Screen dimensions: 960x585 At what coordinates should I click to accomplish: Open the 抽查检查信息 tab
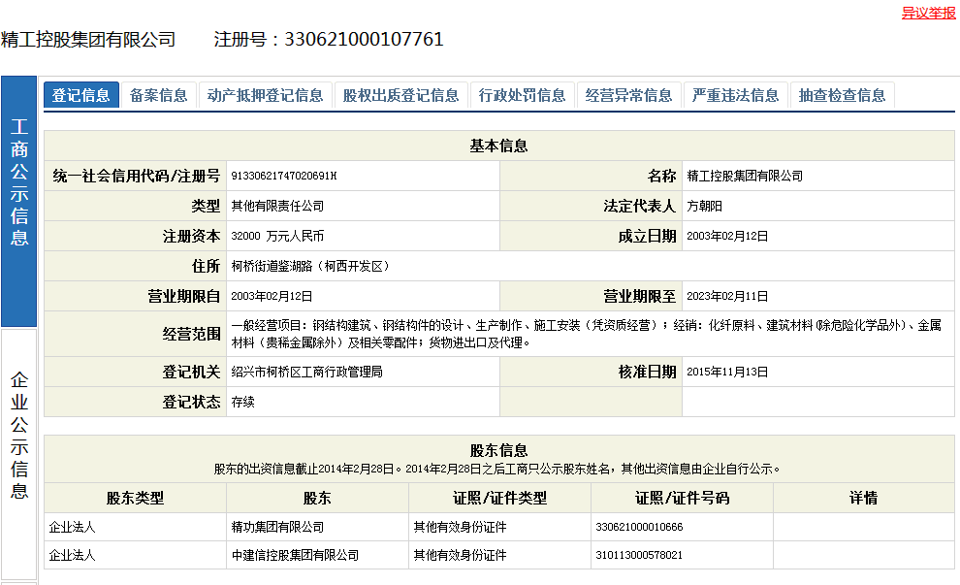[843, 95]
